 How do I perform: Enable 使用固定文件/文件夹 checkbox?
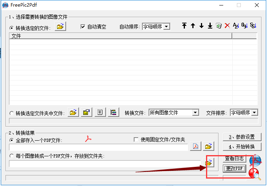pos(136,140)
